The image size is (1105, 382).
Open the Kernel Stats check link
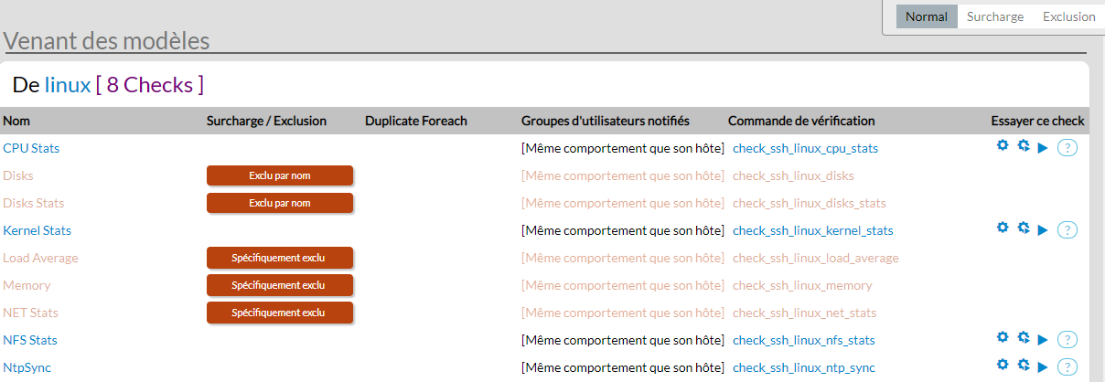click(38, 230)
